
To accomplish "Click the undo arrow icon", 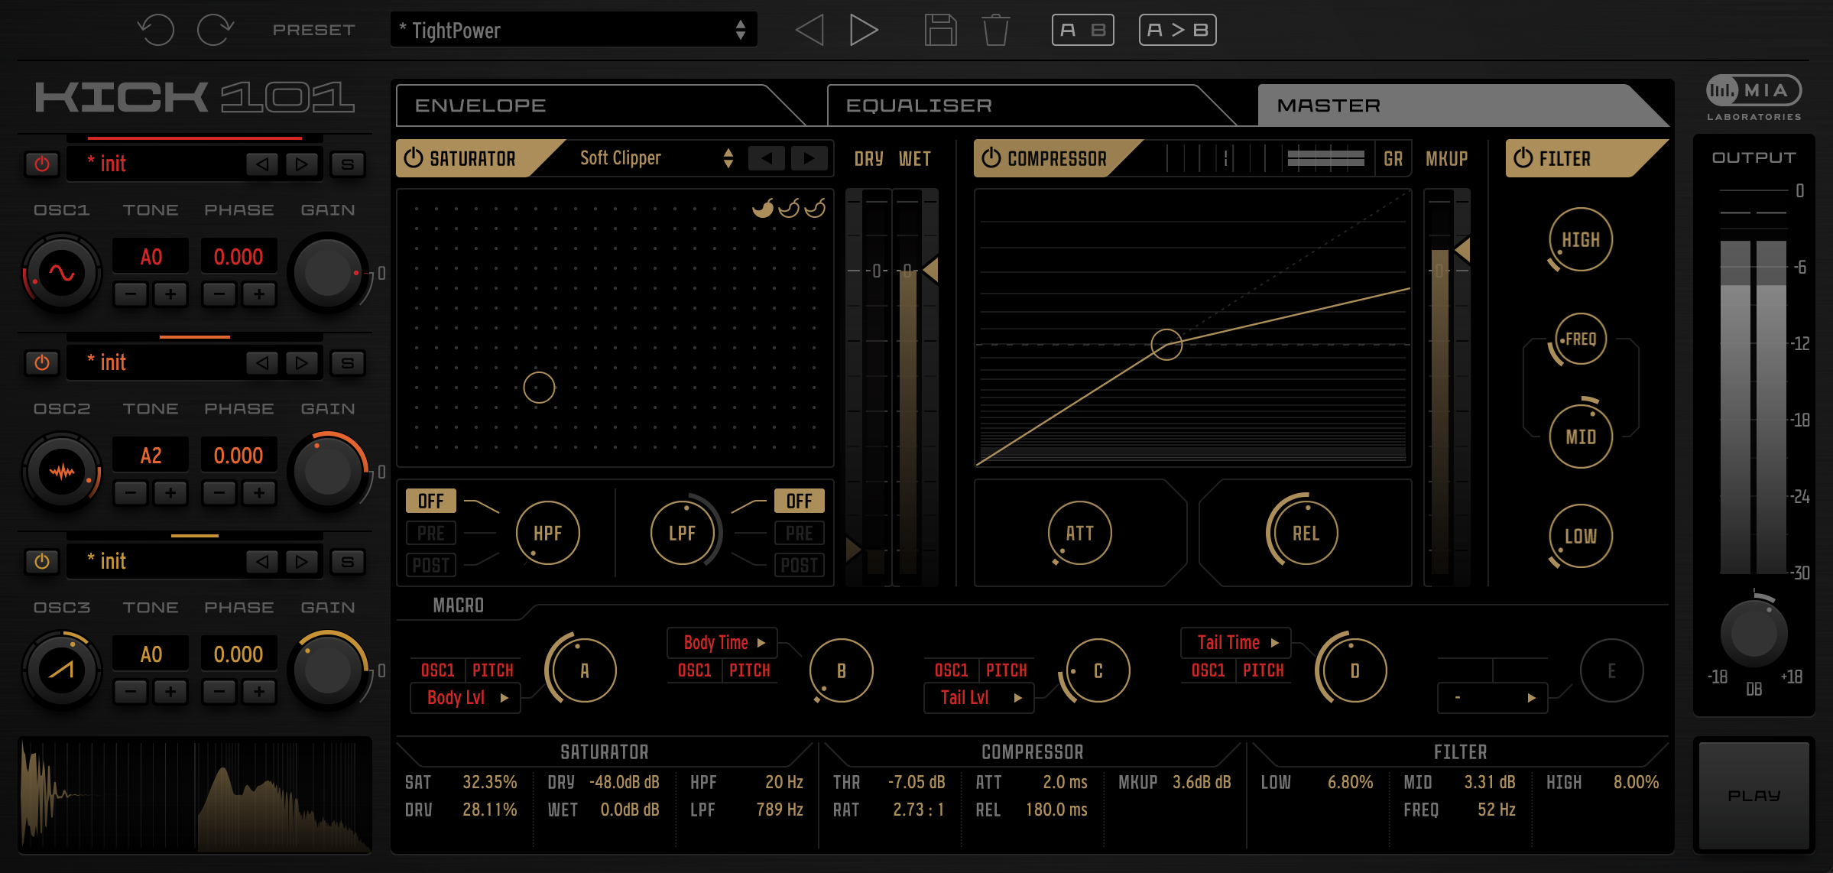I will (156, 30).
